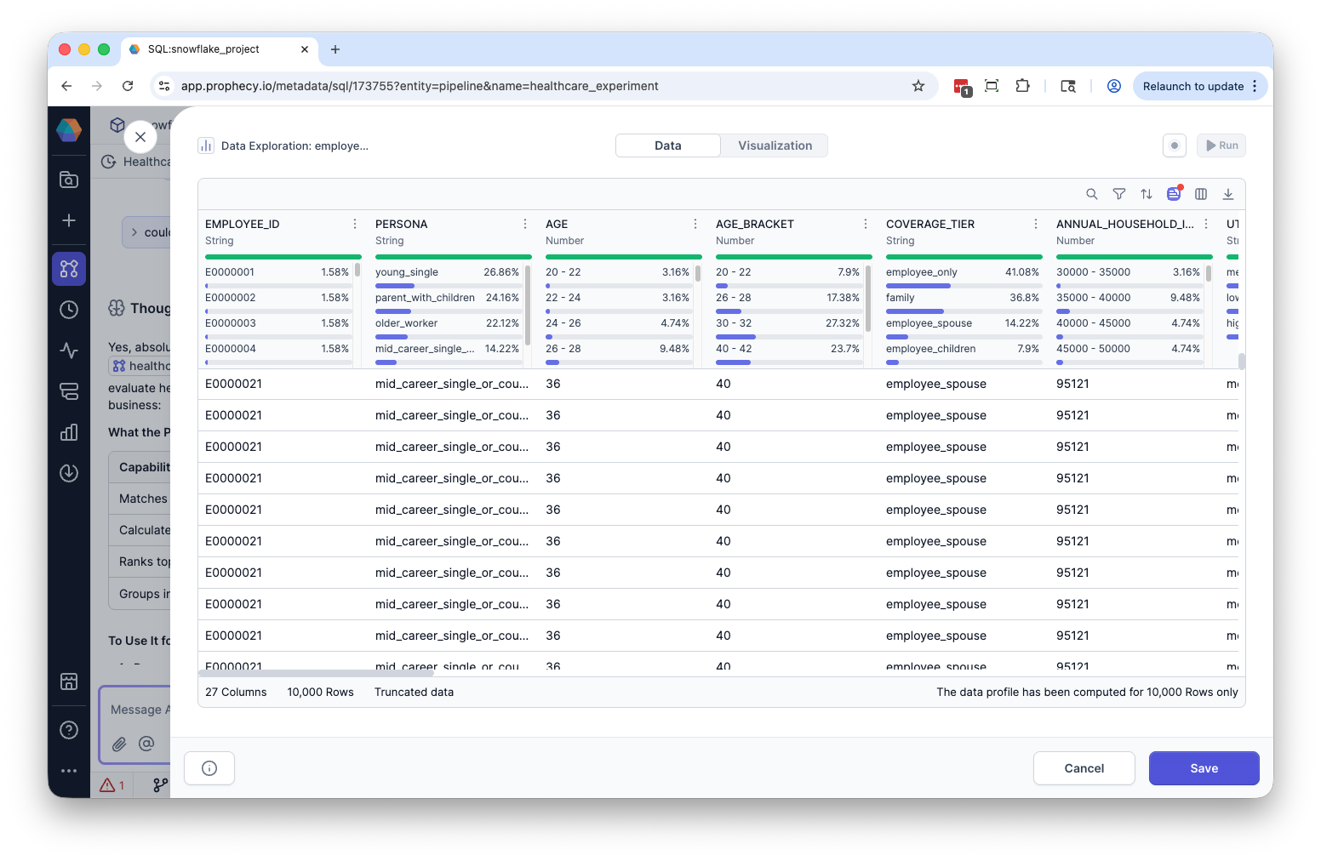1321x861 pixels.
Task: Open browser extensions puzzle icon
Action: click(1022, 86)
